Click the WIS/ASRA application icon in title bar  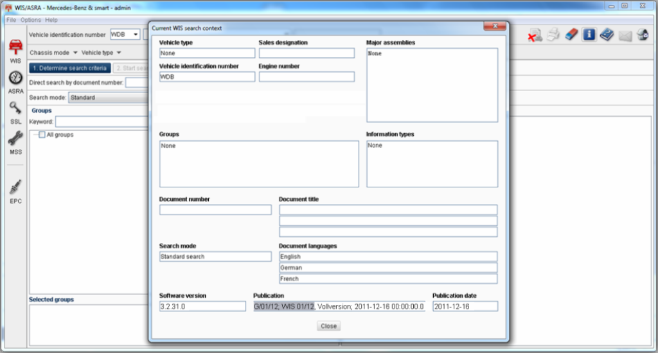tap(8, 8)
